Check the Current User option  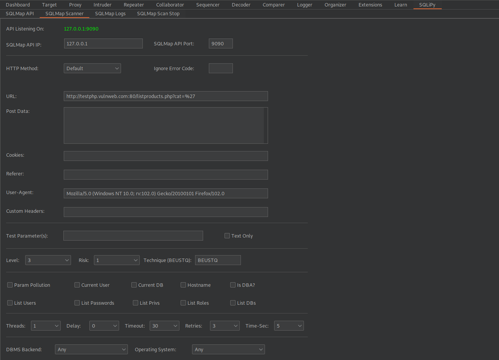(x=77, y=285)
